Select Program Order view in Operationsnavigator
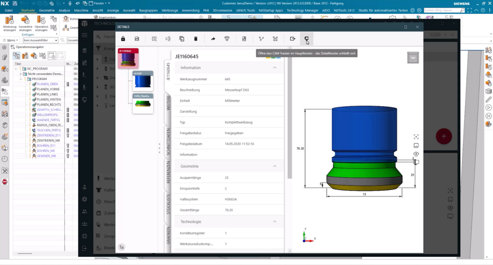493x265 pixels. click(x=17, y=56)
